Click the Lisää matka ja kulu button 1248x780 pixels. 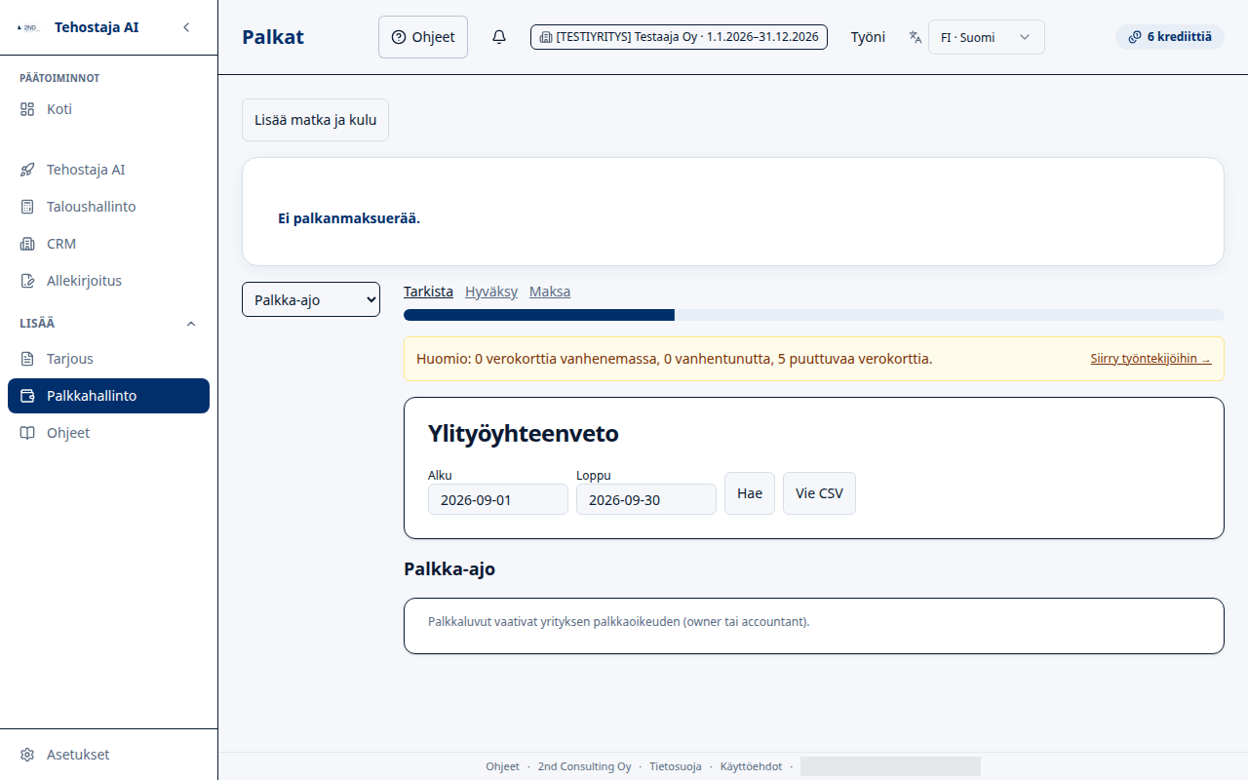[315, 120]
